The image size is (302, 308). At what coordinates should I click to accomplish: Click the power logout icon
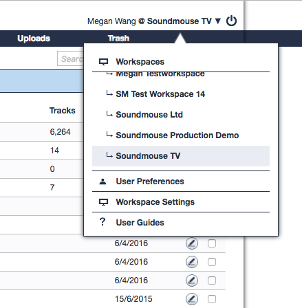click(x=231, y=21)
